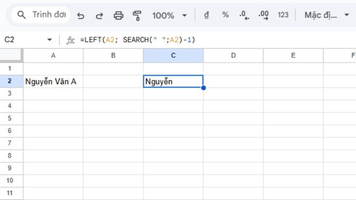Click cell C2 showing Nguyễn
Image resolution: width=356 pixels, height=200 pixels.
click(x=173, y=81)
